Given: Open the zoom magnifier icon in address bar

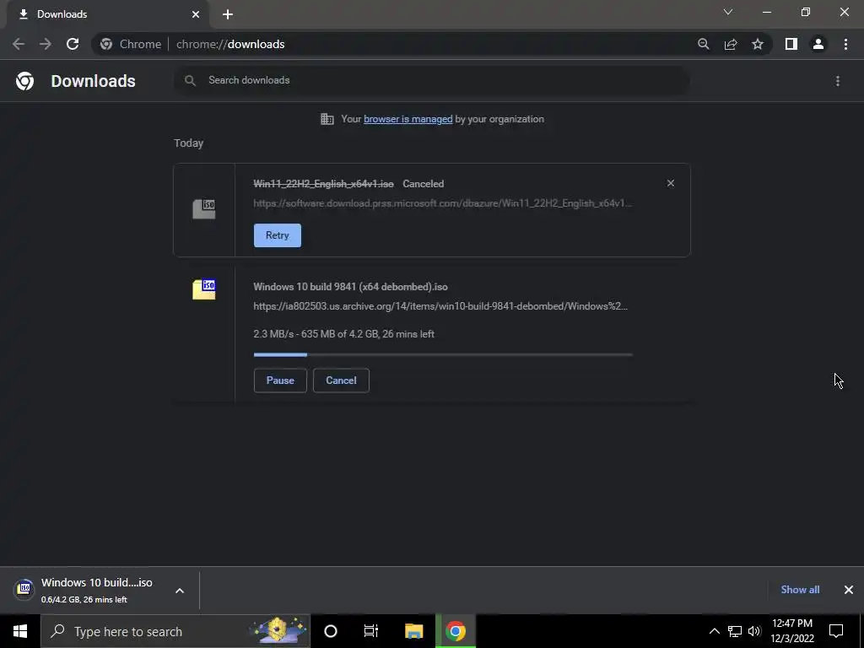Looking at the screenshot, I should pyautogui.click(x=703, y=44).
